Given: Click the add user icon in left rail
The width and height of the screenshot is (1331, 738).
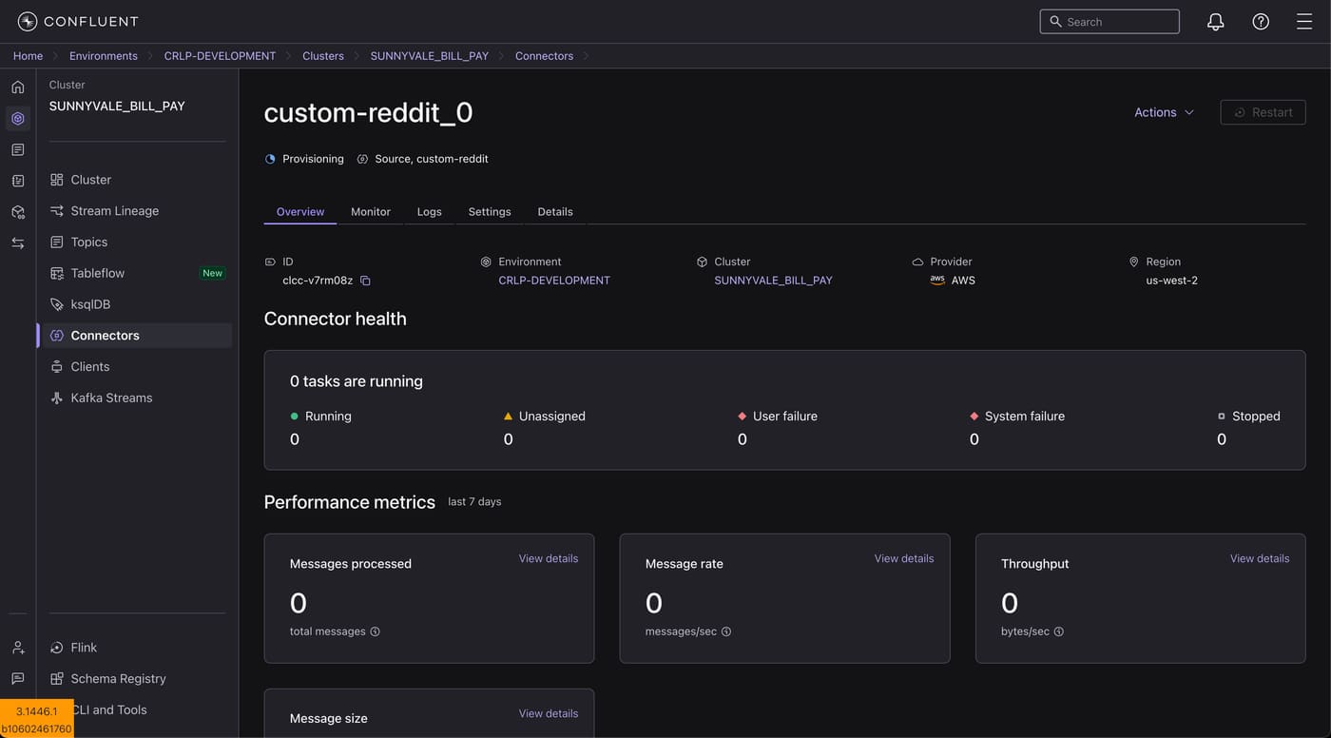Looking at the screenshot, I should pos(18,648).
